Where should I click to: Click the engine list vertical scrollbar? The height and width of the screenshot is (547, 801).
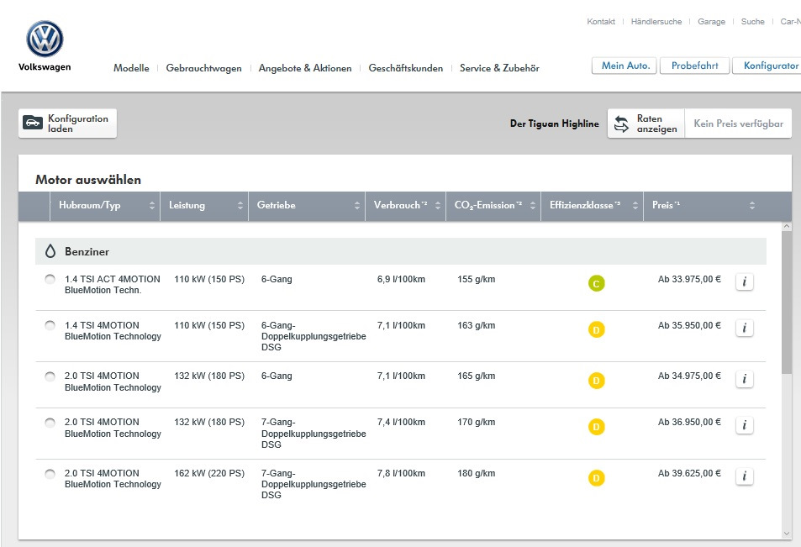(x=786, y=302)
